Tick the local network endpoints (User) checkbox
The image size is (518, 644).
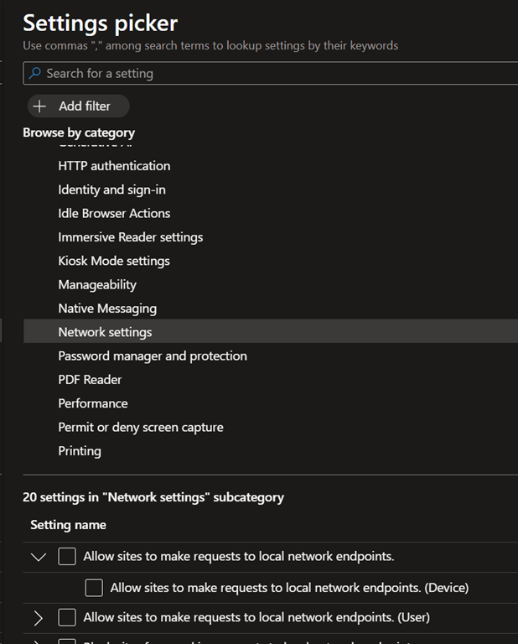[67, 618]
